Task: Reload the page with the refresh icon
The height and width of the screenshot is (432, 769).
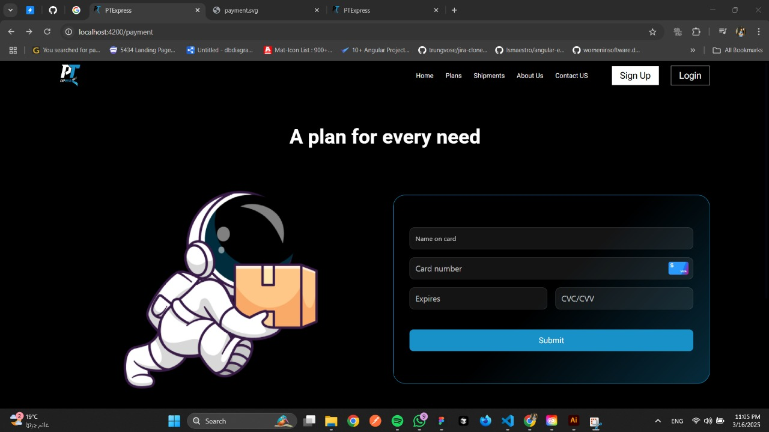Action: click(47, 32)
